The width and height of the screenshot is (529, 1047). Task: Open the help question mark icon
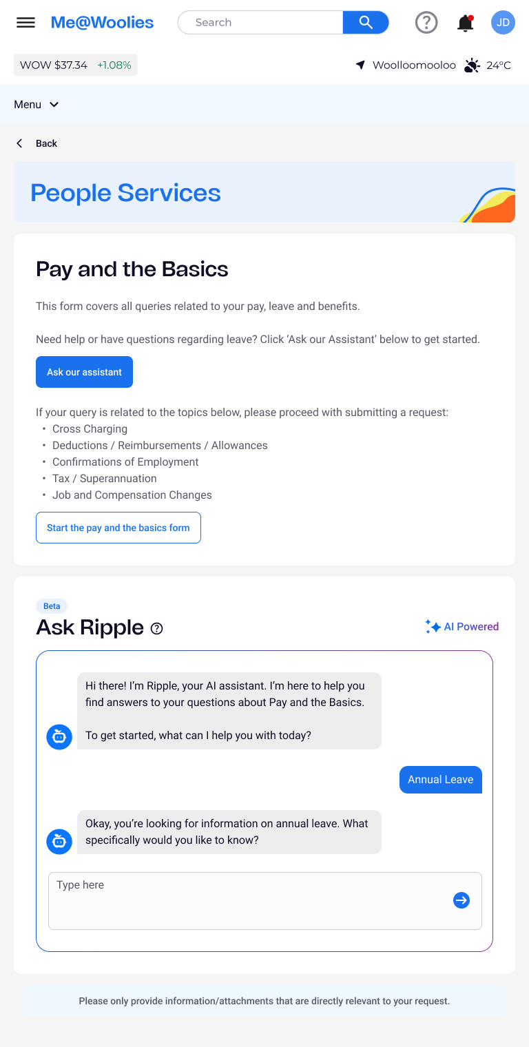(x=426, y=23)
